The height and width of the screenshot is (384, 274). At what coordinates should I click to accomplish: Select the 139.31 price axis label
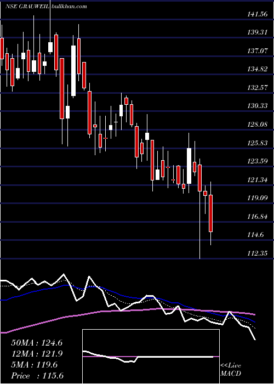coord(258,32)
